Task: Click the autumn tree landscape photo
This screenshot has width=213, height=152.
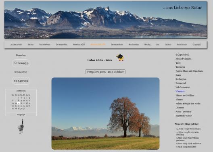Action: point(105,113)
